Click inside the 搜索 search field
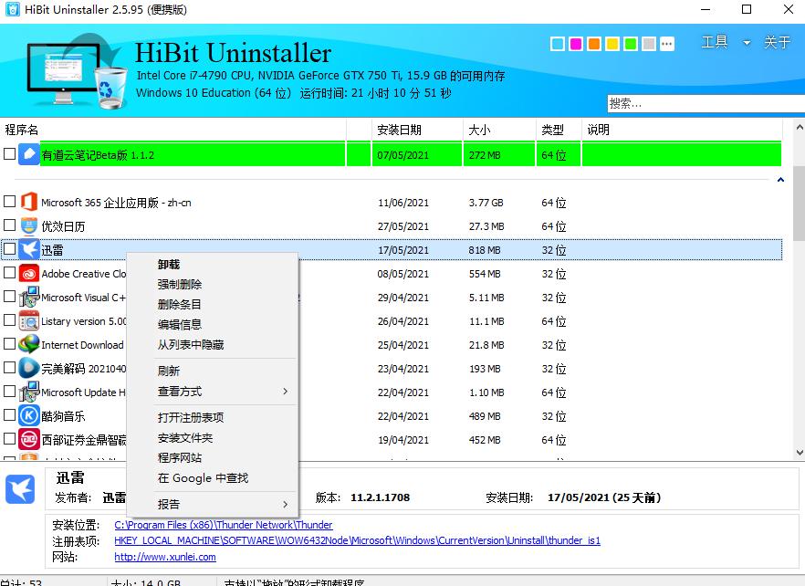The image size is (805, 586). [703, 103]
